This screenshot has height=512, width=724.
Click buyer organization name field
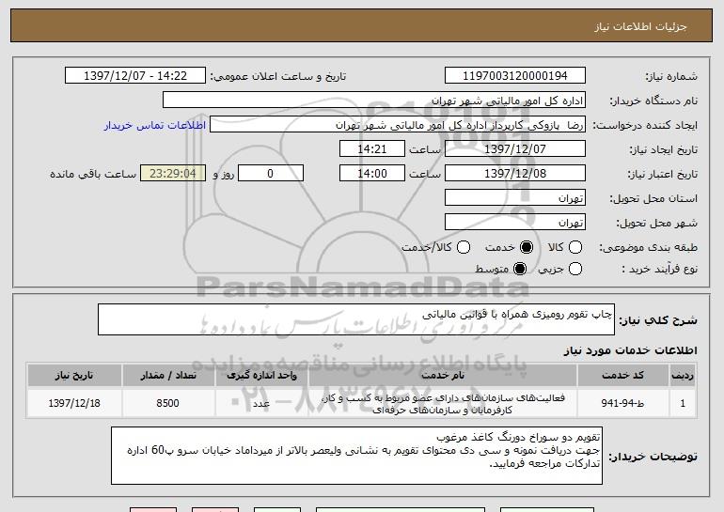click(374, 101)
